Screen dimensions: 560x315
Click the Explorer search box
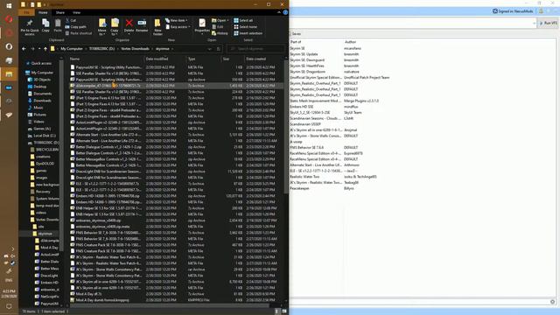point(256,49)
